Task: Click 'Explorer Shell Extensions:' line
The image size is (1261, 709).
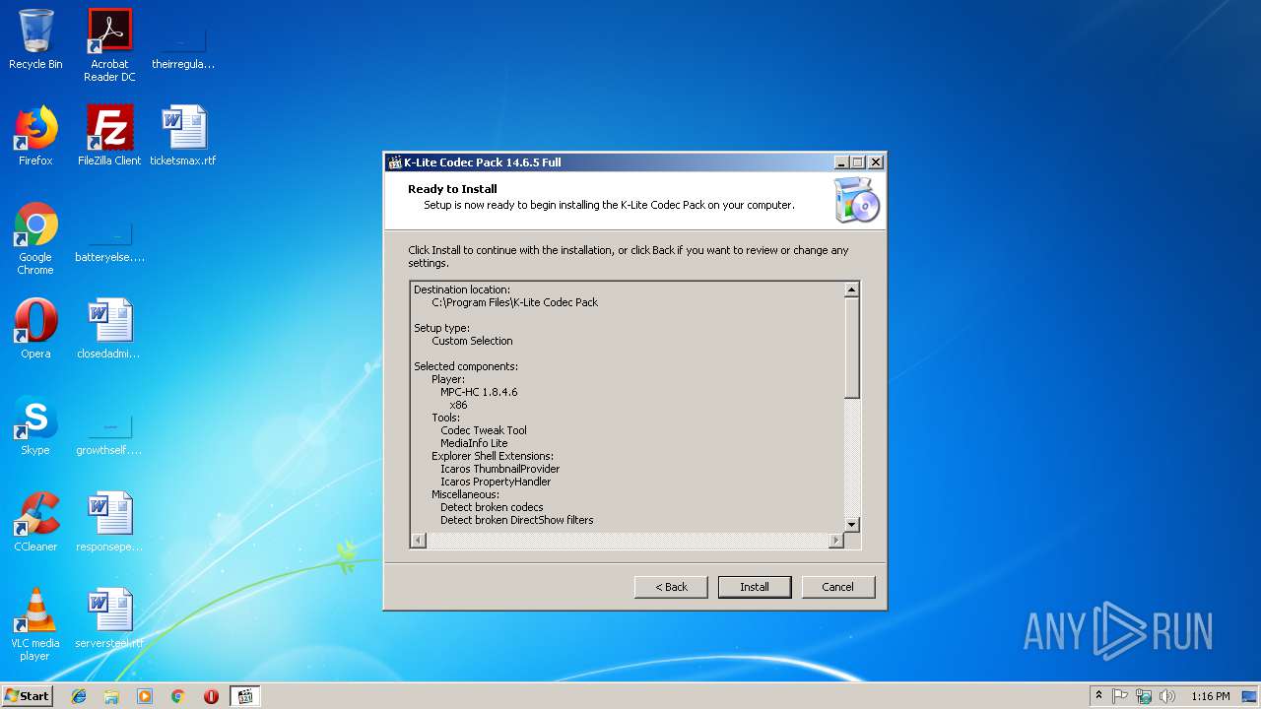Action: [493, 456]
